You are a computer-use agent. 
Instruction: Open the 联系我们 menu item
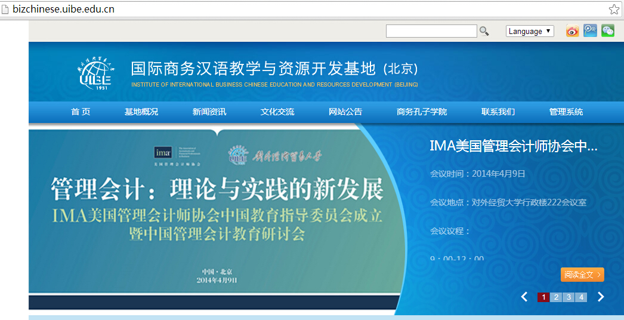click(x=498, y=112)
